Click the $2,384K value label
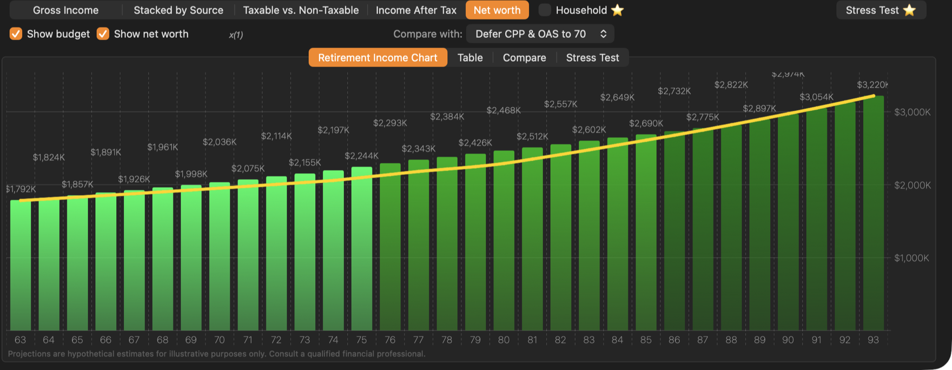Screen dimensions: 952x370 [x=447, y=117]
